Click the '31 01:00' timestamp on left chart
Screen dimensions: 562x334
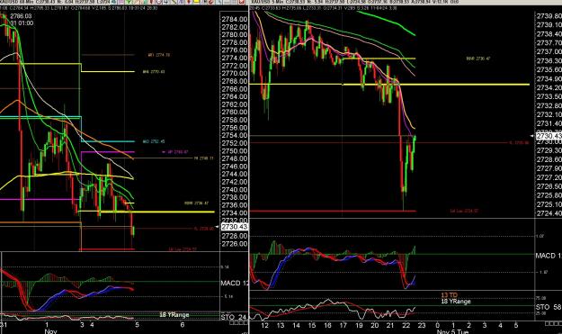22,23
